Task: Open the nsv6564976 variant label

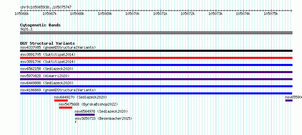Action: click(x=101, y=111)
